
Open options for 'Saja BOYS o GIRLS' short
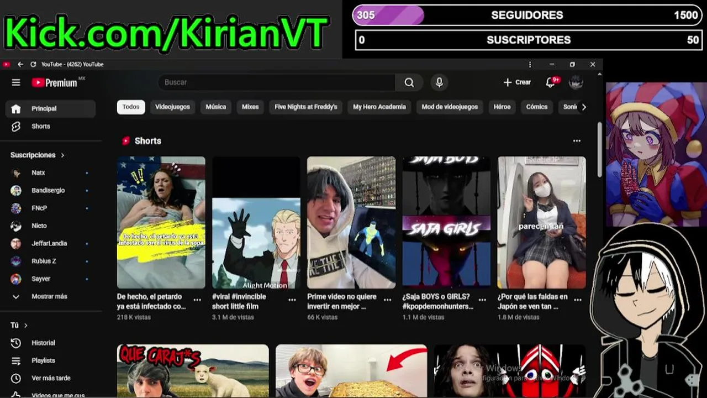(x=483, y=300)
